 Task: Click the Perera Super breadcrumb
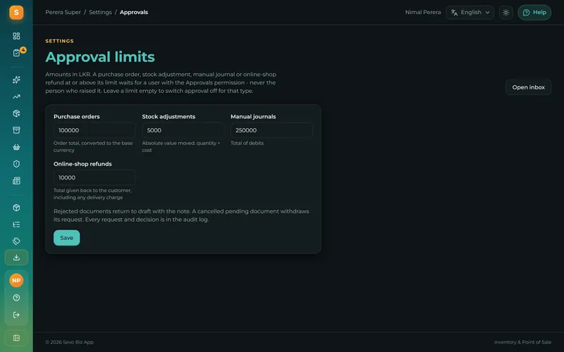click(x=63, y=12)
